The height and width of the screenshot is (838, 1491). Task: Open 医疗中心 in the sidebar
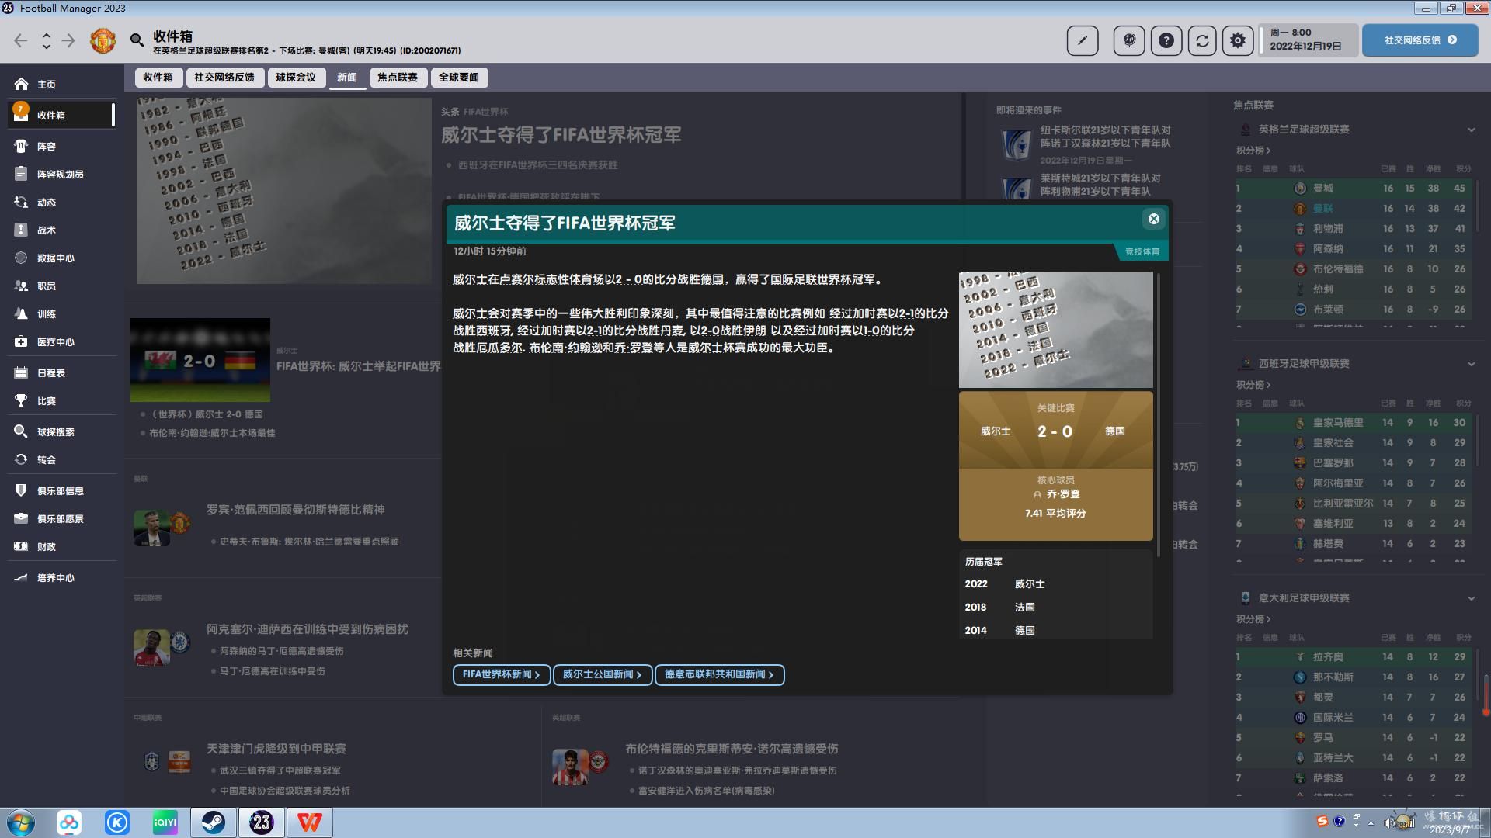(x=55, y=342)
